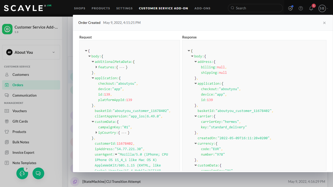Open the chat bubble widget

38,173
